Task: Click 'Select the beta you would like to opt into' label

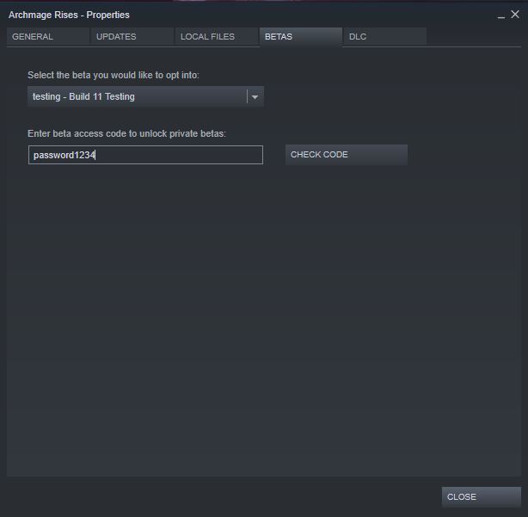Action: pos(114,75)
